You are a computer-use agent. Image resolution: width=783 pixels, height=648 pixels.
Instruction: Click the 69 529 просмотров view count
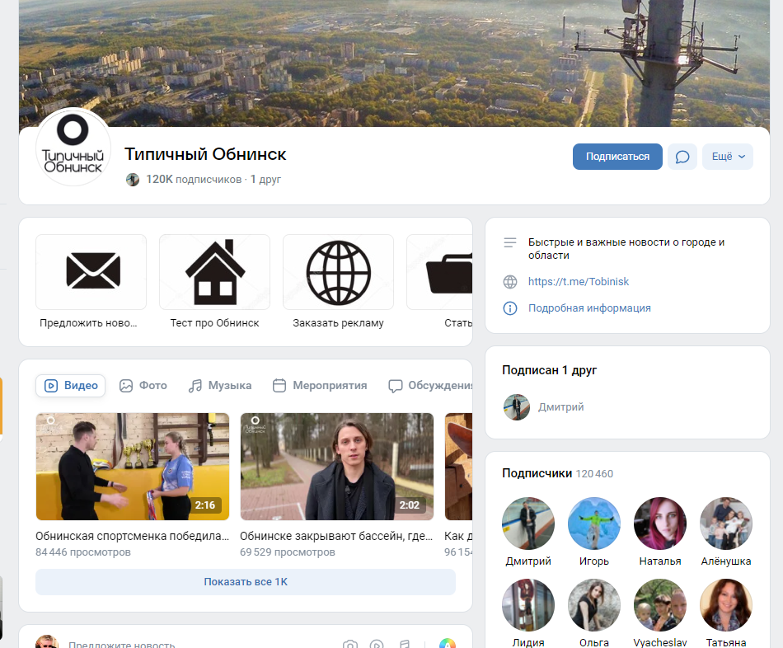[288, 552]
